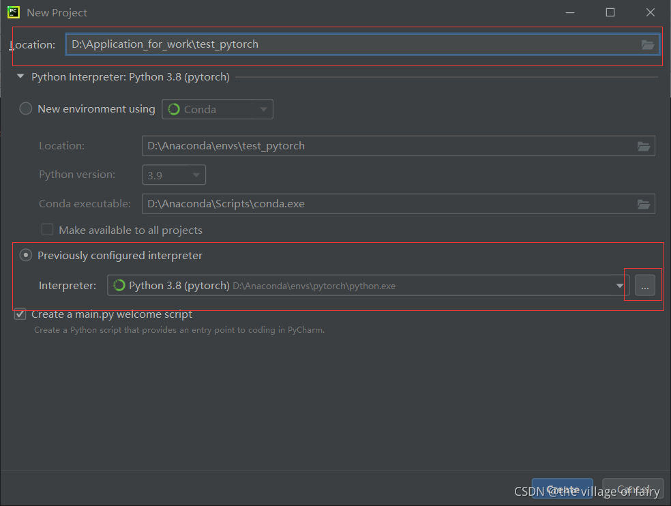The height and width of the screenshot is (506, 671).
Task: Select the New environment using radio button
Action: pos(26,108)
